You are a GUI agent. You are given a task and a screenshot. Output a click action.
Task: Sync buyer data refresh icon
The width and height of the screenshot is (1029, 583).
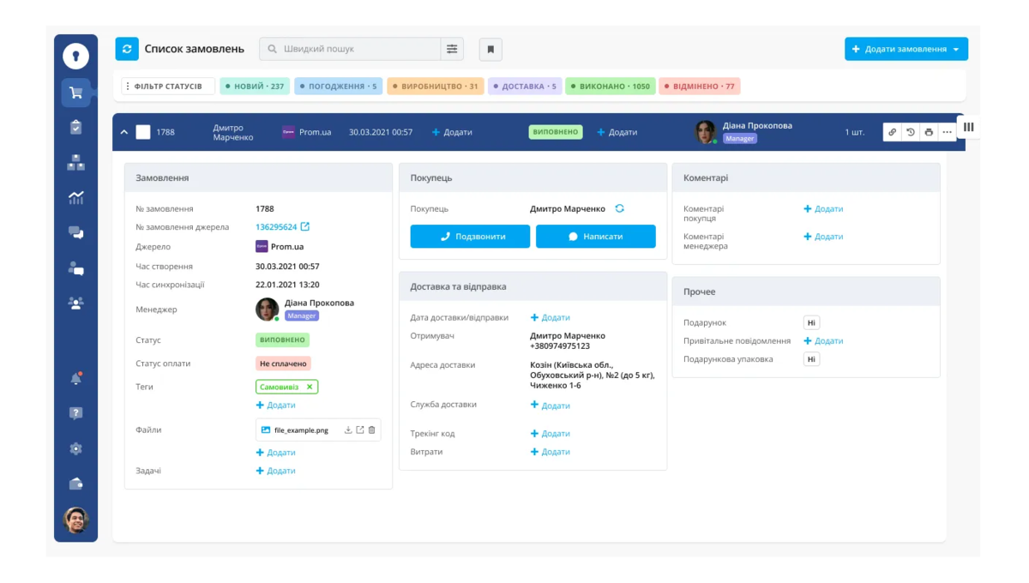619,208
